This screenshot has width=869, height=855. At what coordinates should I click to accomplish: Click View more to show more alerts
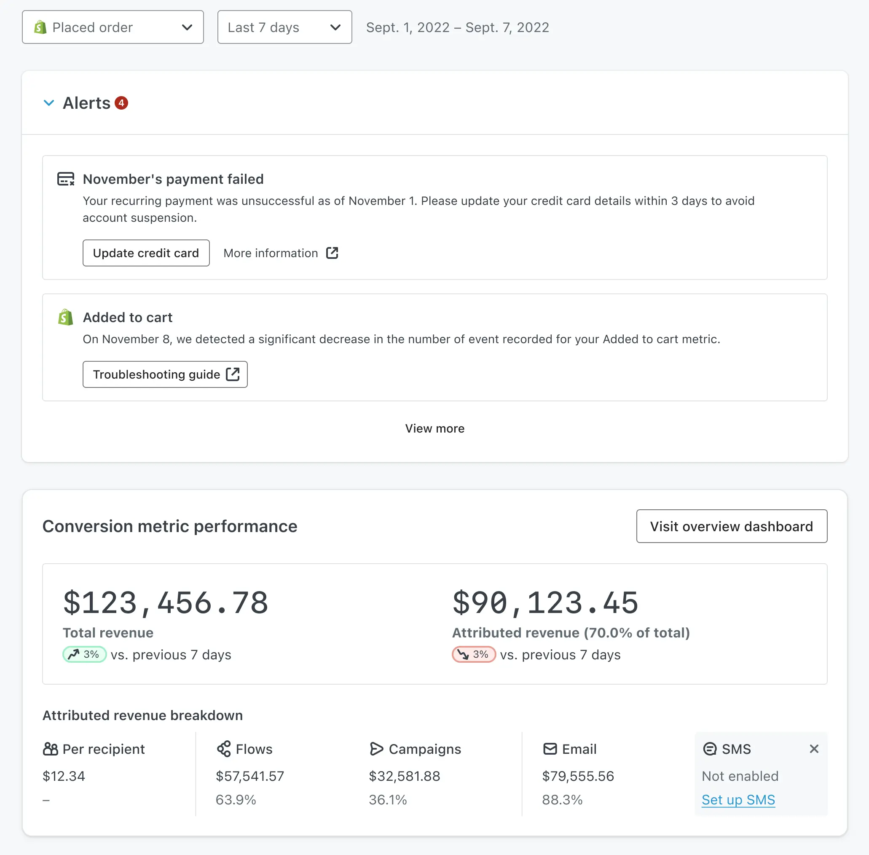tap(434, 428)
